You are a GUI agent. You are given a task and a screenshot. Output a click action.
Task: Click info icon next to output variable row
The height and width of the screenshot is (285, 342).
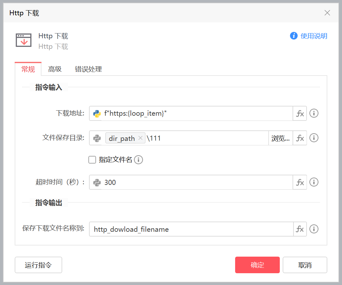point(314,229)
